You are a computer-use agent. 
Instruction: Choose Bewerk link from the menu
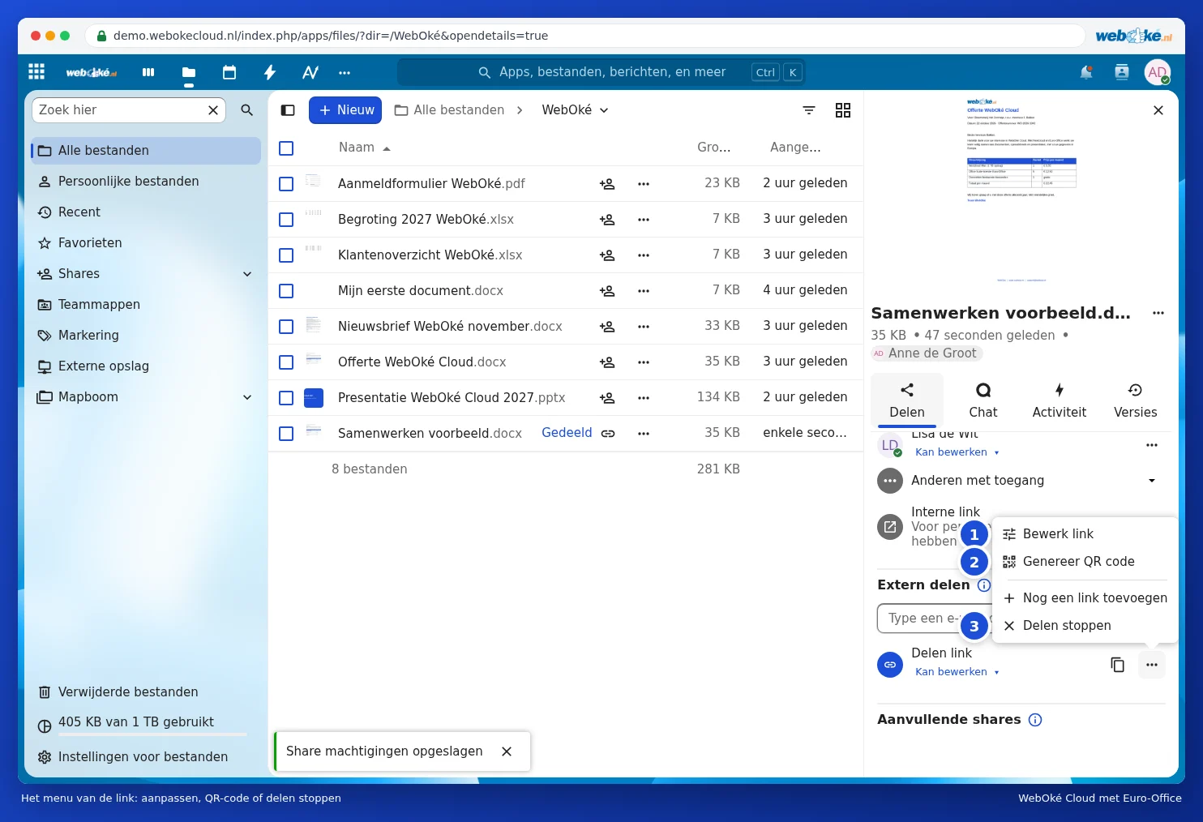pyautogui.click(x=1085, y=534)
